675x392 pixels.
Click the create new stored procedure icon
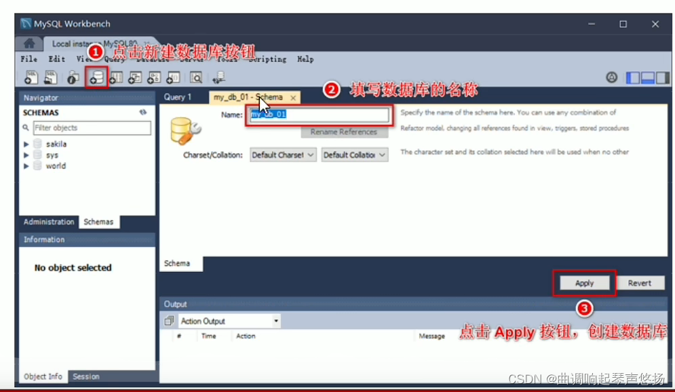[154, 77]
